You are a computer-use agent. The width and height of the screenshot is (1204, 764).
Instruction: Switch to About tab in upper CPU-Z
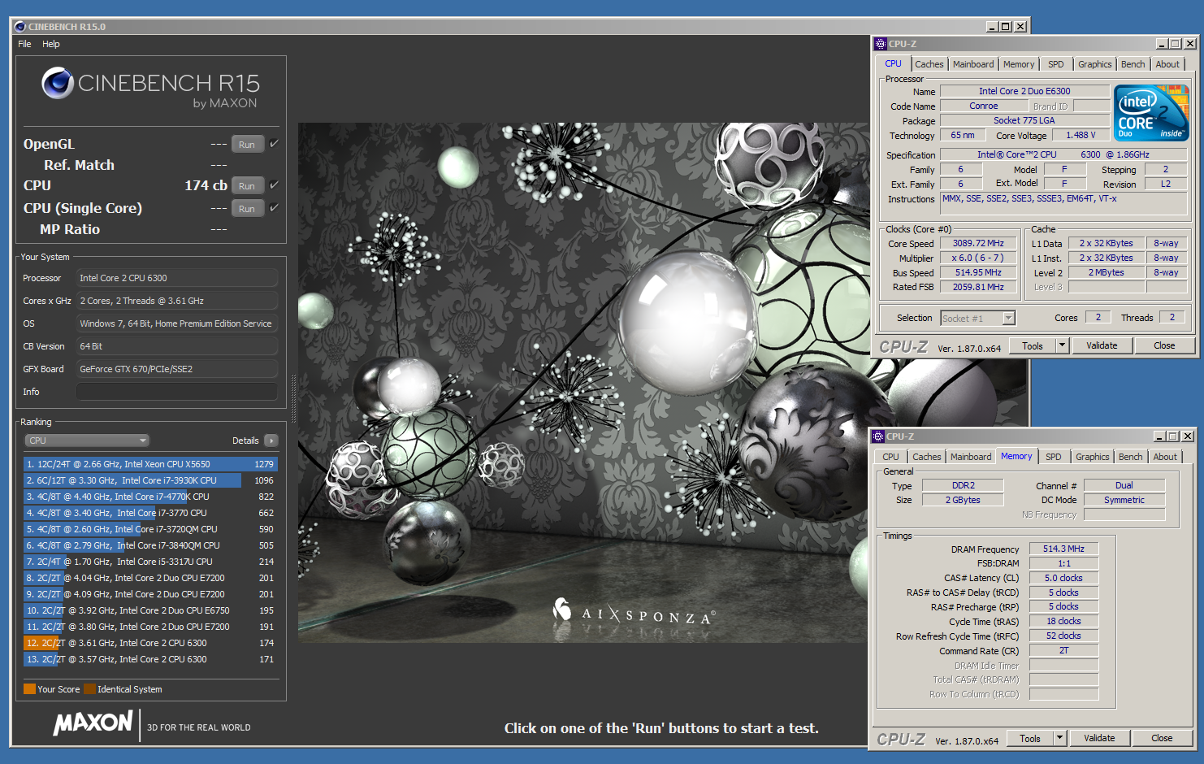(1167, 64)
